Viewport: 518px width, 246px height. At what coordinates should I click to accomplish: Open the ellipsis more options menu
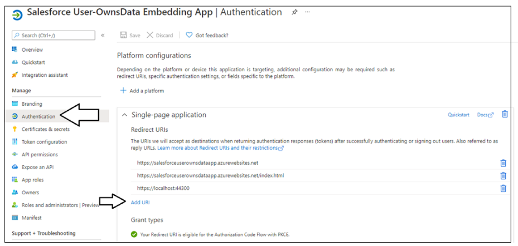(308, 12)
